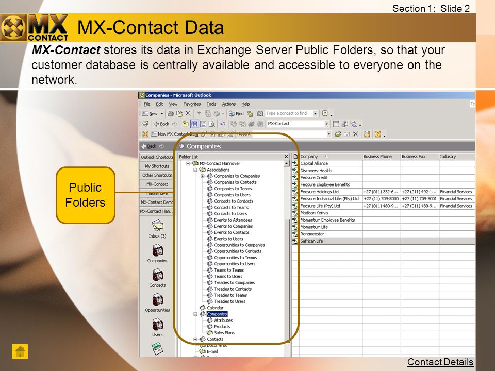Screen dimensions: 495x371
Task: Open the Recent items dropdown arrow
Action: click(x=329, y=134)
